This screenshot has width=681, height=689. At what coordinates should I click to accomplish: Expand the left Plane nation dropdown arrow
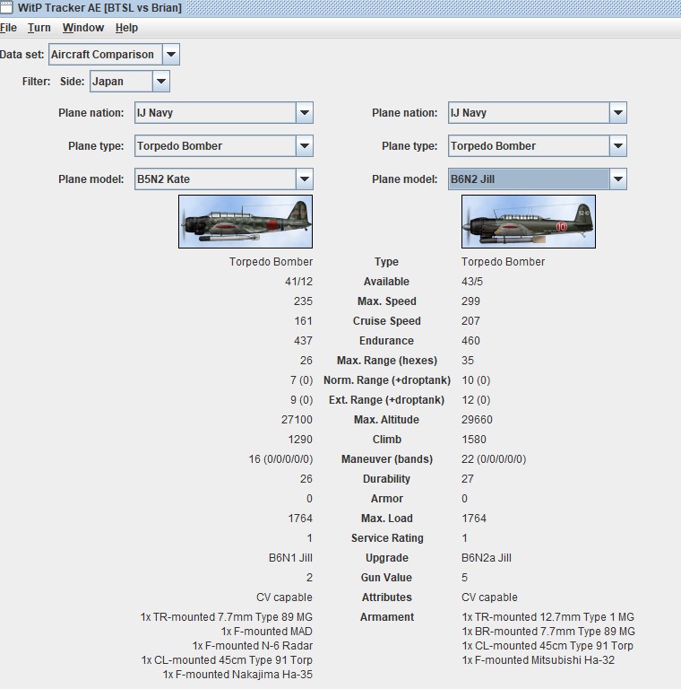click(305, 113)
